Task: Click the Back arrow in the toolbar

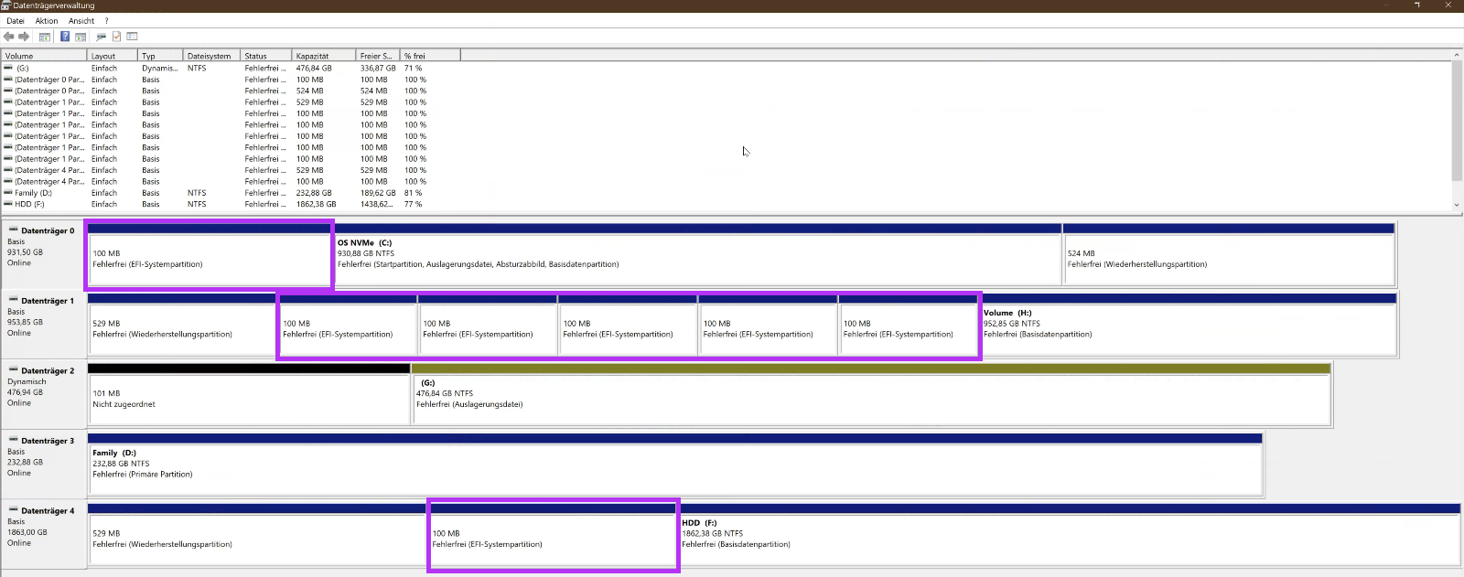Action: tap(9, 37)
